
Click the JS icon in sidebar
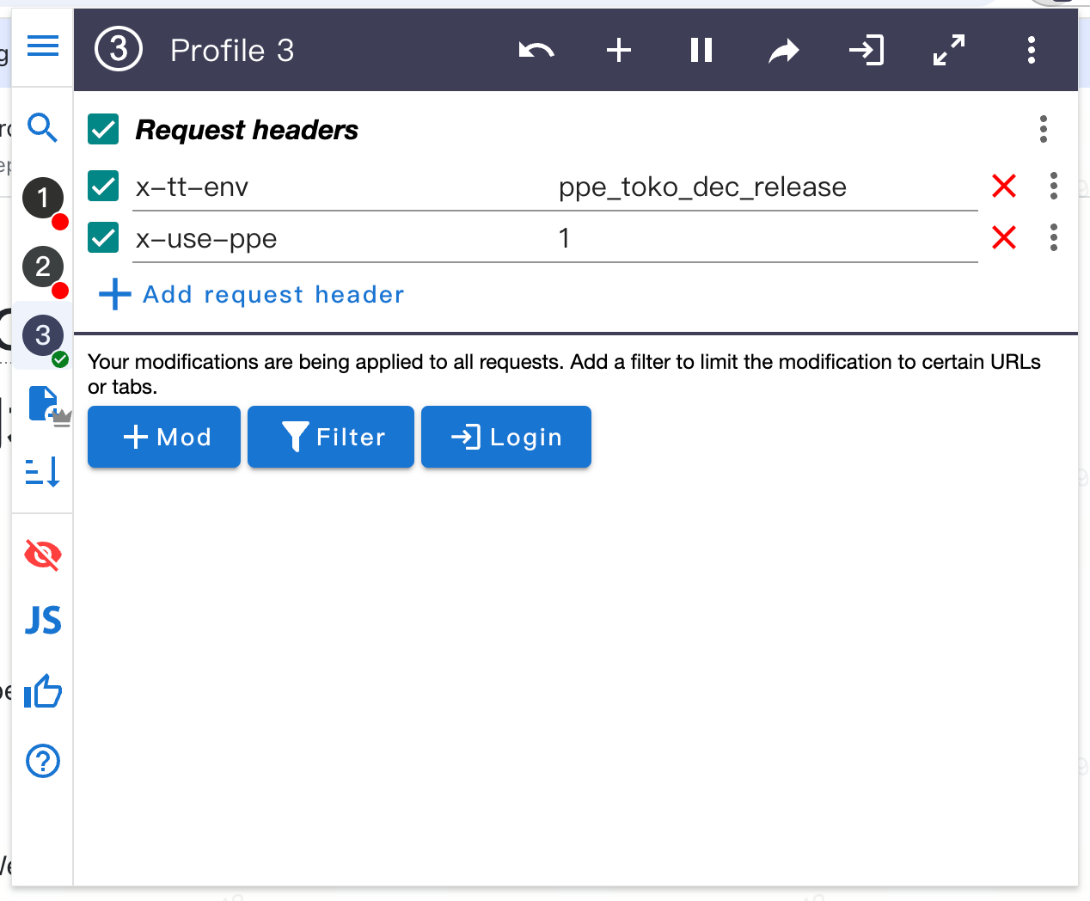[x=43, y=620]
